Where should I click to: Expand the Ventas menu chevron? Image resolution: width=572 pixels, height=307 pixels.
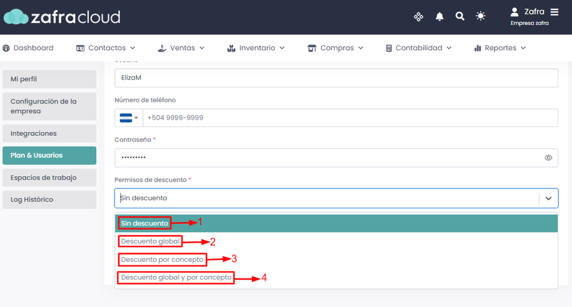click(201, 48)
